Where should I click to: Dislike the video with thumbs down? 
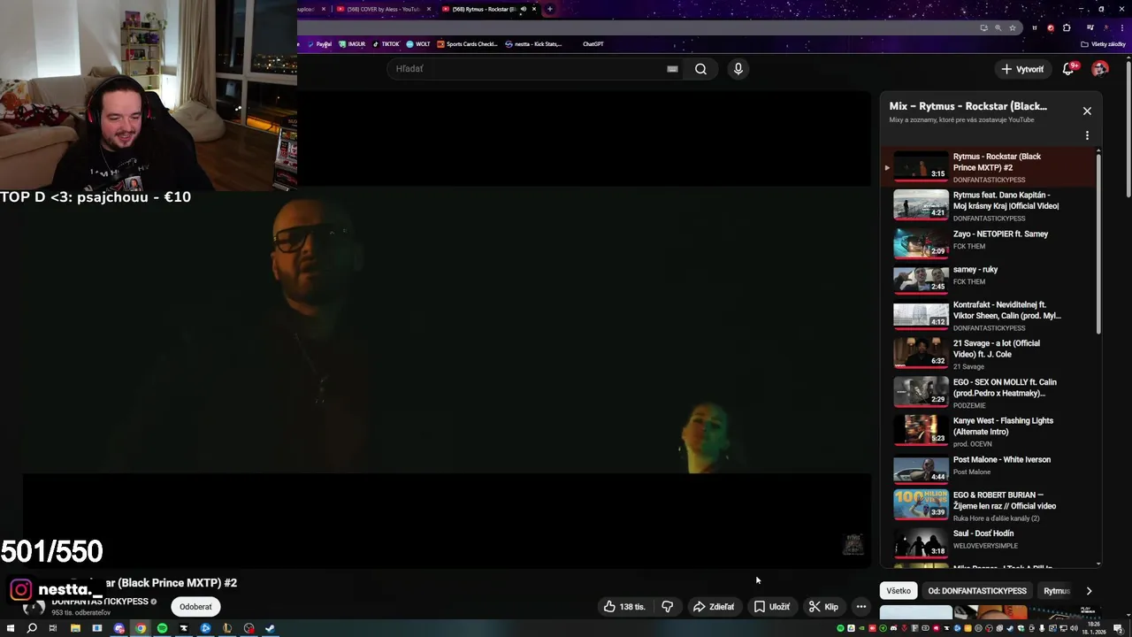[668, 607]
